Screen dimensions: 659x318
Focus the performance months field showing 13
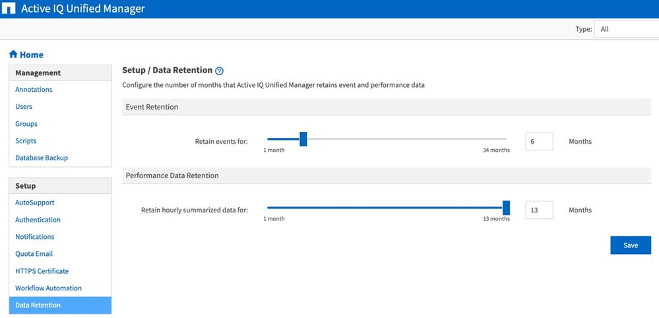click(539, 210)
